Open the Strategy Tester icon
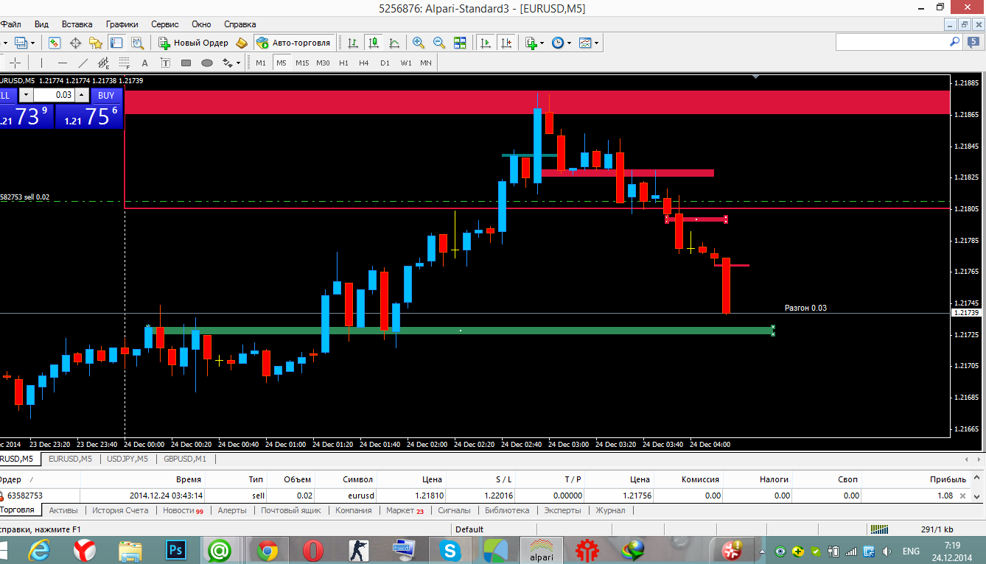Screen dimensions: 986x564 [138, 43]
